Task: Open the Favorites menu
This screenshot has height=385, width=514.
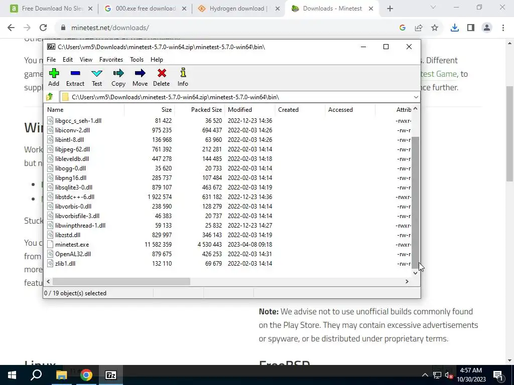Action: (111, 60)
